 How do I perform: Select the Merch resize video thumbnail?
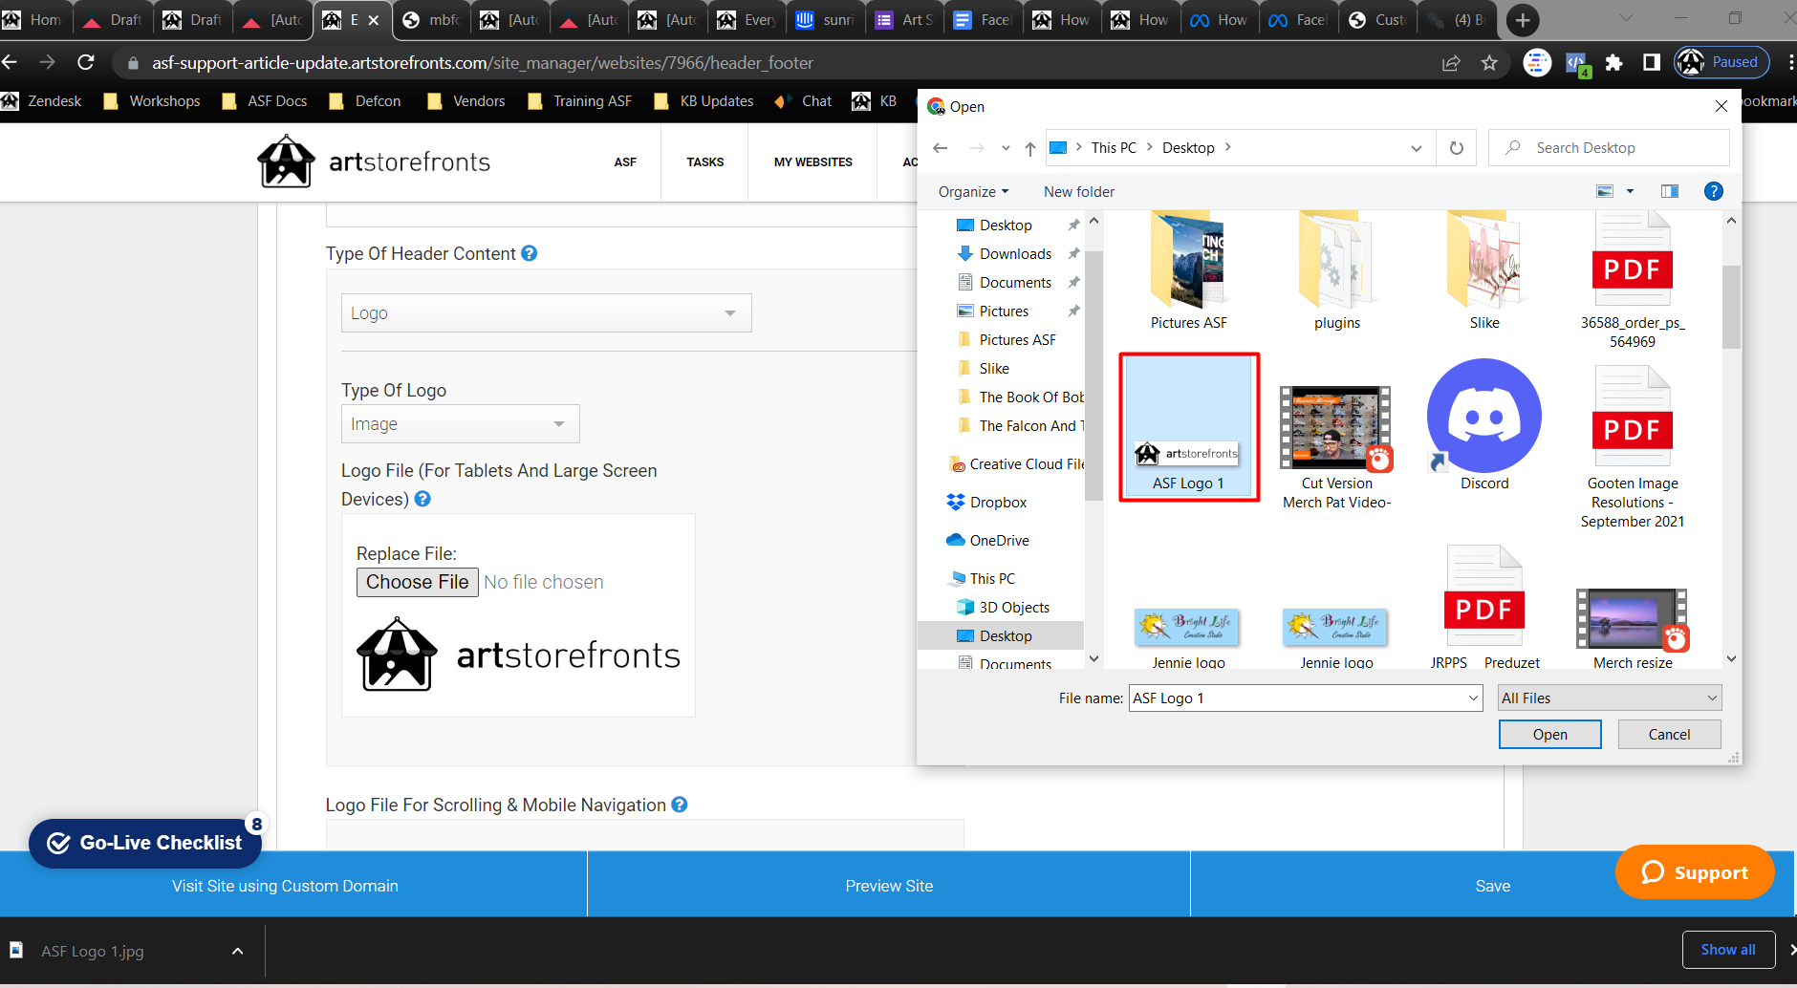coord(1633,627)
